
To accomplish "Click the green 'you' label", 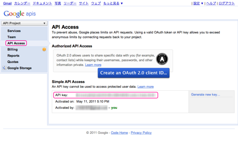I will (114, 108).
